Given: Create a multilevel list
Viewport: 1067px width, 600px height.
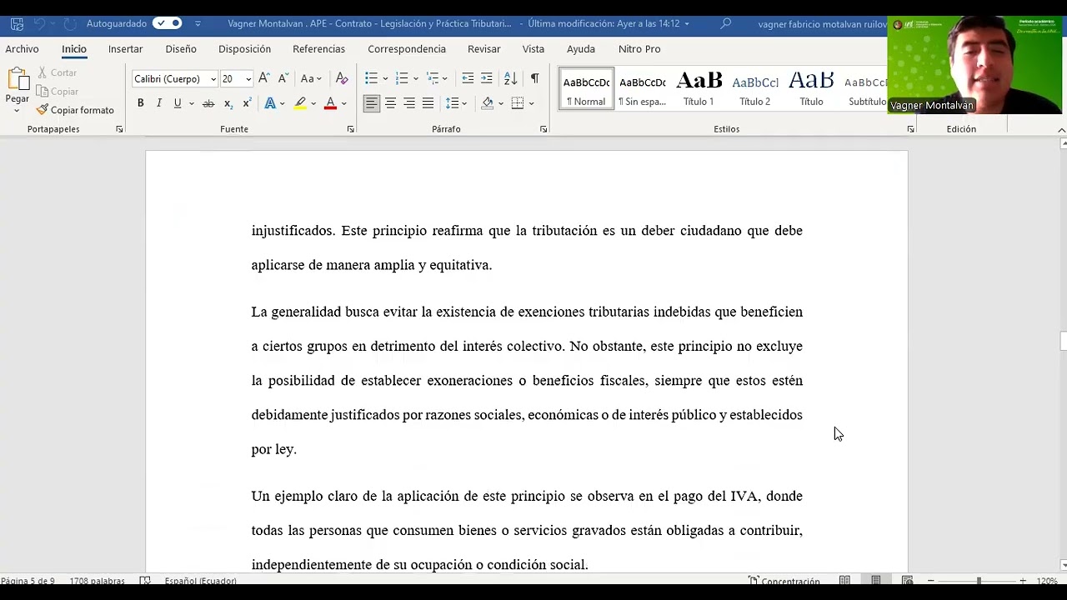Looking at the screenshot, I should click(x=433, y=78).
